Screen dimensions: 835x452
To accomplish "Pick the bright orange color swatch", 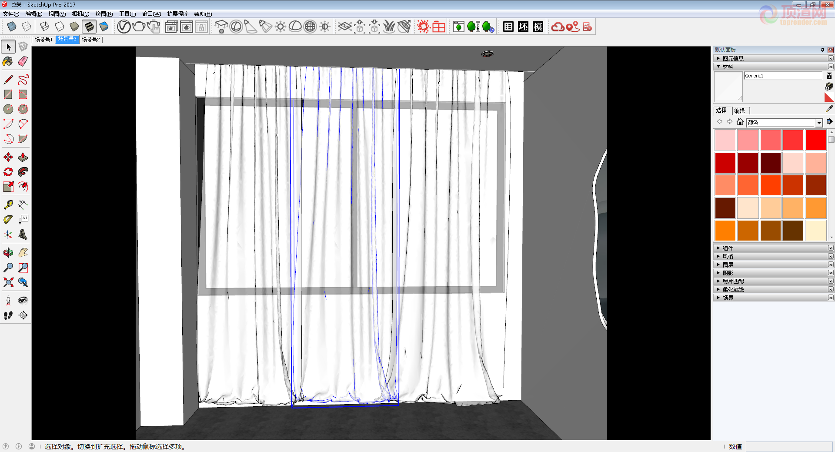I will click(x=725, y=231).
